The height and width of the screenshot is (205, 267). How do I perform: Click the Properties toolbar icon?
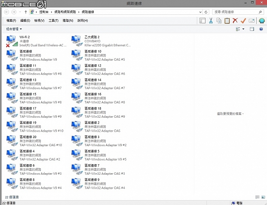(252, 21)
